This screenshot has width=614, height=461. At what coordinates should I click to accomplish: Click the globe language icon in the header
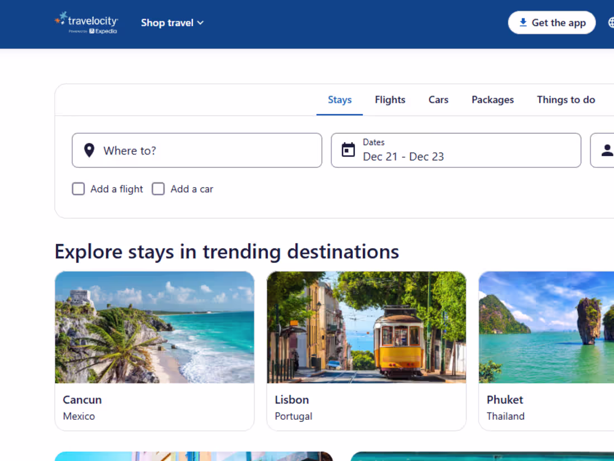612,22
